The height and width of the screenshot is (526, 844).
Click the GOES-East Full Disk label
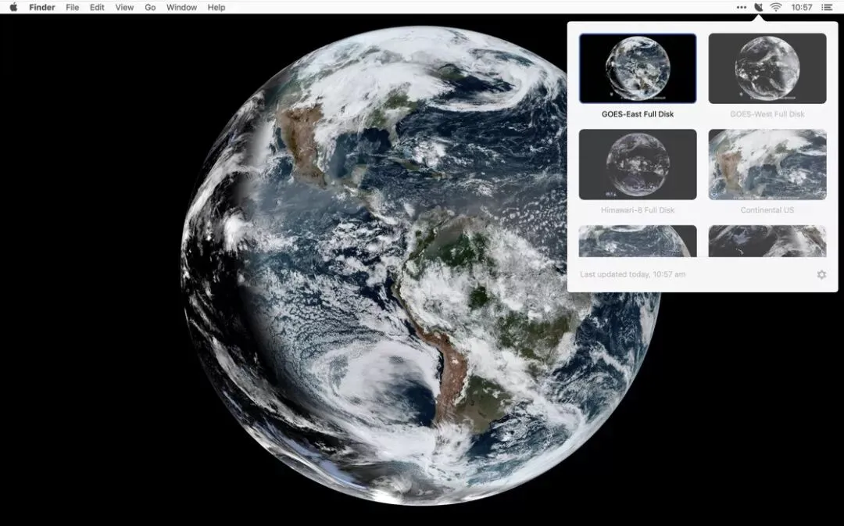[x=638, y=114]
